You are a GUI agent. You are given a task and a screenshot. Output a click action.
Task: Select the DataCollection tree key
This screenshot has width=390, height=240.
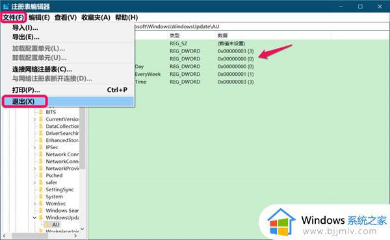point(62,126)
